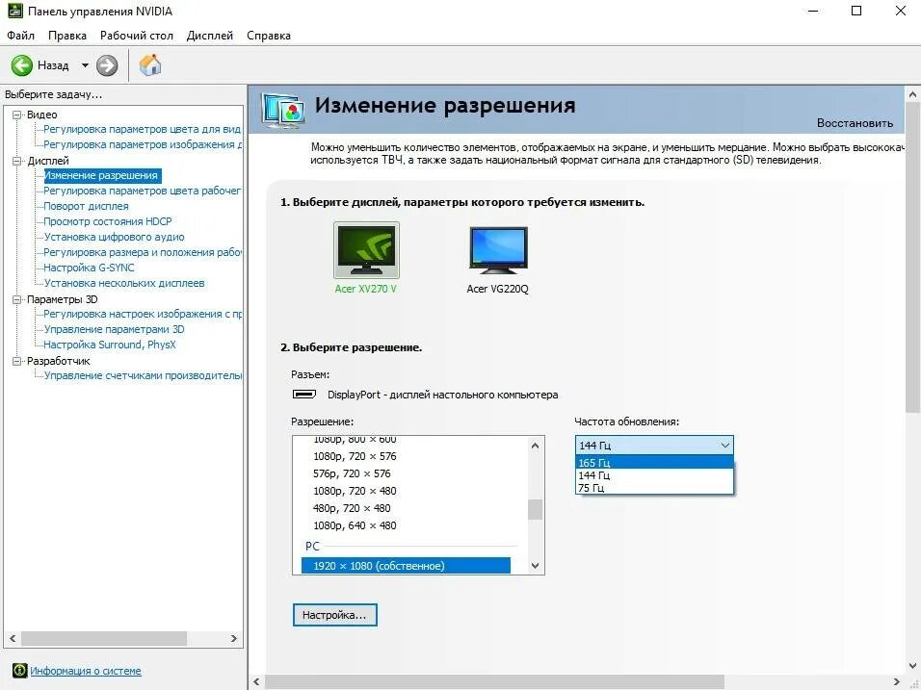The height and width of the screenshot is (690, 921).
Task: Open Регулировка размера и положения task
Action: coord(143,252)
